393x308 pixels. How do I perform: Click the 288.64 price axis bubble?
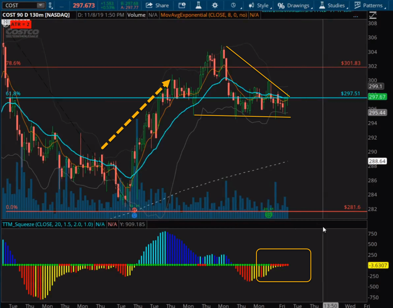pyautogui.click(x=377, y=161)
